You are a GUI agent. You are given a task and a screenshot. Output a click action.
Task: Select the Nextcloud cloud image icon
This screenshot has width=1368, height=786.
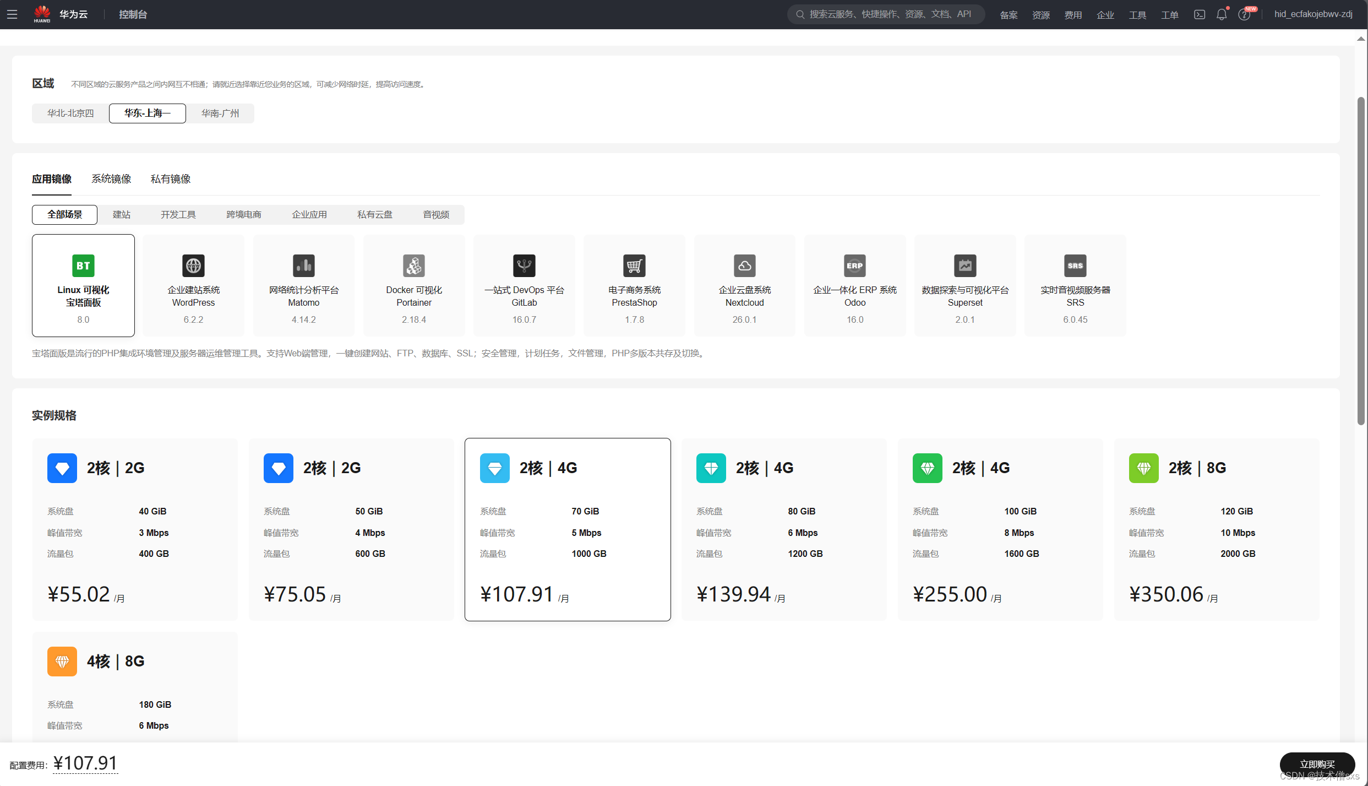[745, 265]
